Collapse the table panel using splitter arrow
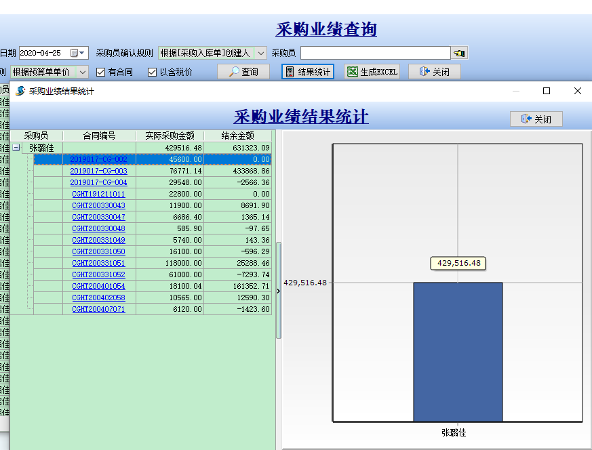Viewport: 592px width, 450px height. click(x=278, y=290)
